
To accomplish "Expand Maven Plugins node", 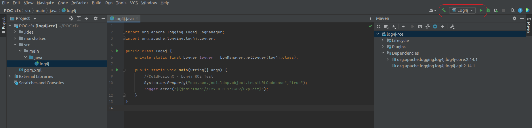I will coord(383,47).
